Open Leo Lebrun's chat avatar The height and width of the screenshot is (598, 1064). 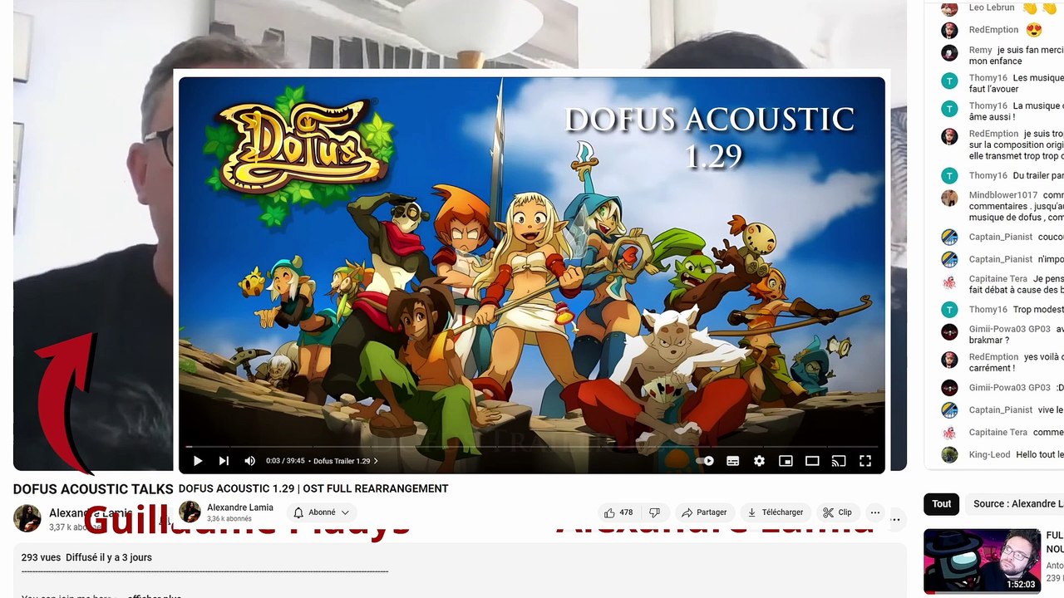point(949,9)
